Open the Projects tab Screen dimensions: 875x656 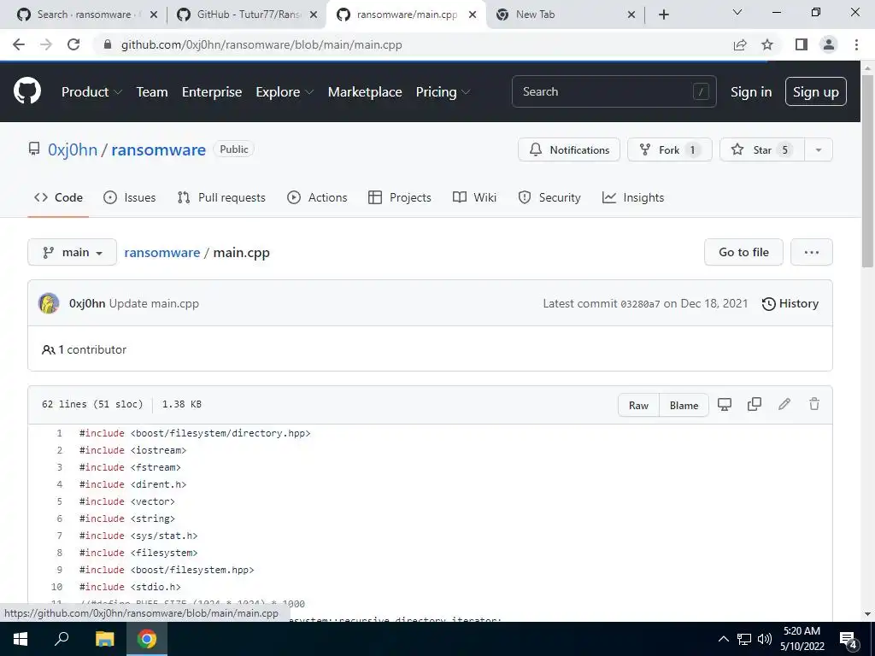tap(400, 197)
